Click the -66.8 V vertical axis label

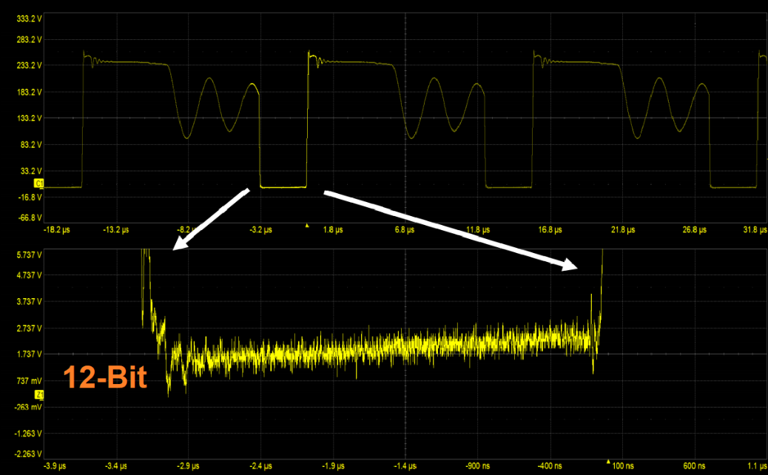[30, 218]
